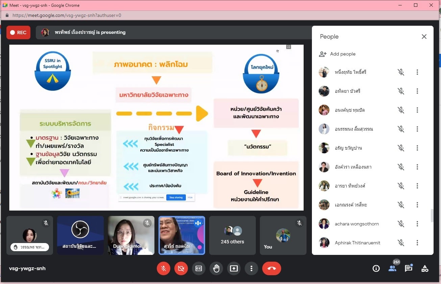The image size is (441, 284).
Task: Open options menu for achara wongsothorn
Action: [417, 224]
